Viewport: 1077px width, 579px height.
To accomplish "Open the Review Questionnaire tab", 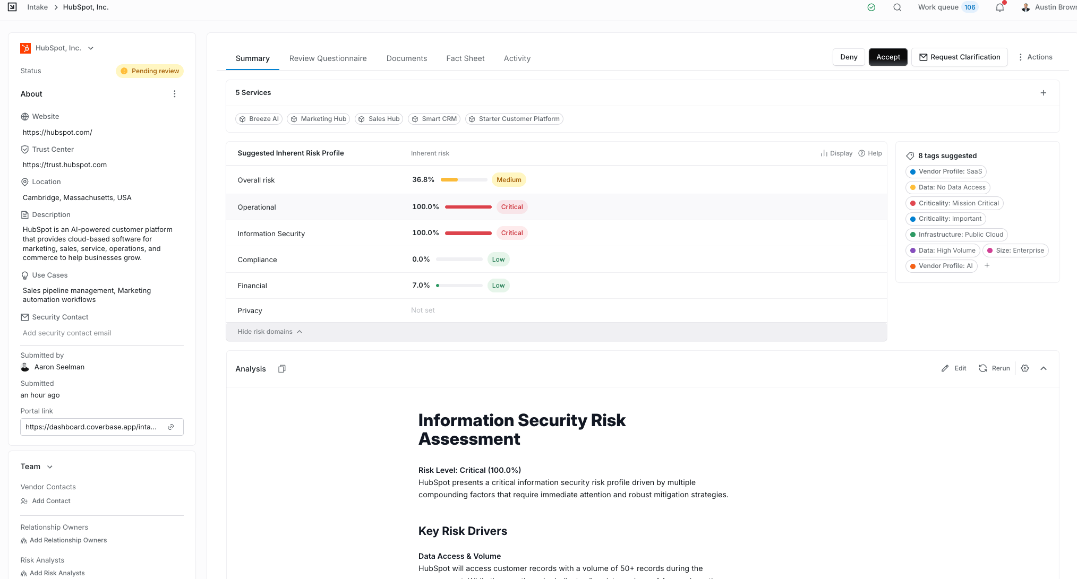I will 328,58.
